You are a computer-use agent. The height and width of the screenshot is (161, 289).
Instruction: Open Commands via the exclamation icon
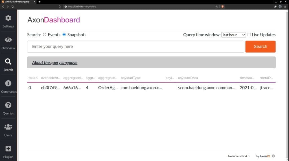tap(8, 83)
